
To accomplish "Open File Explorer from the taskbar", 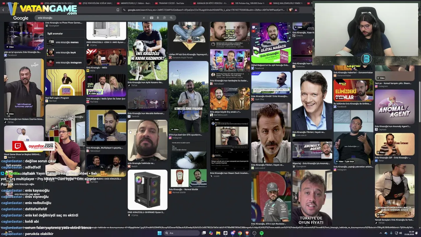I will click(x=218, y=233).
